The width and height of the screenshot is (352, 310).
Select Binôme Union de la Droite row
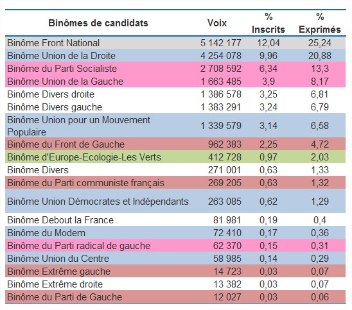175,56
